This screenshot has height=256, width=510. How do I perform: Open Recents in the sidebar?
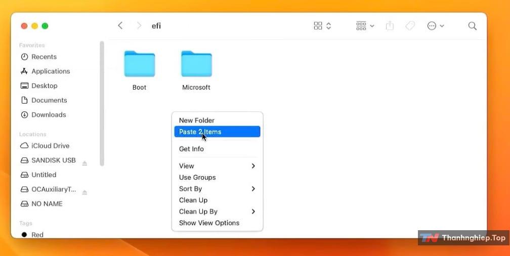pos(44,57)
